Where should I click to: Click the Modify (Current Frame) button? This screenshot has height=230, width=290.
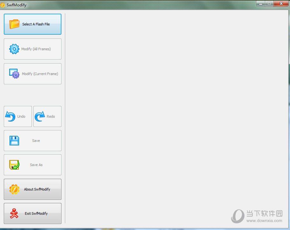pyautogui.click(x=32, y=74)
